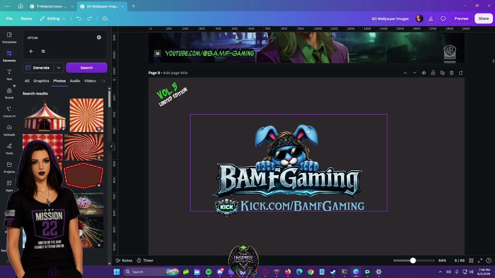Redo the last action
495x278 pixels.
(x=90, y=19)
